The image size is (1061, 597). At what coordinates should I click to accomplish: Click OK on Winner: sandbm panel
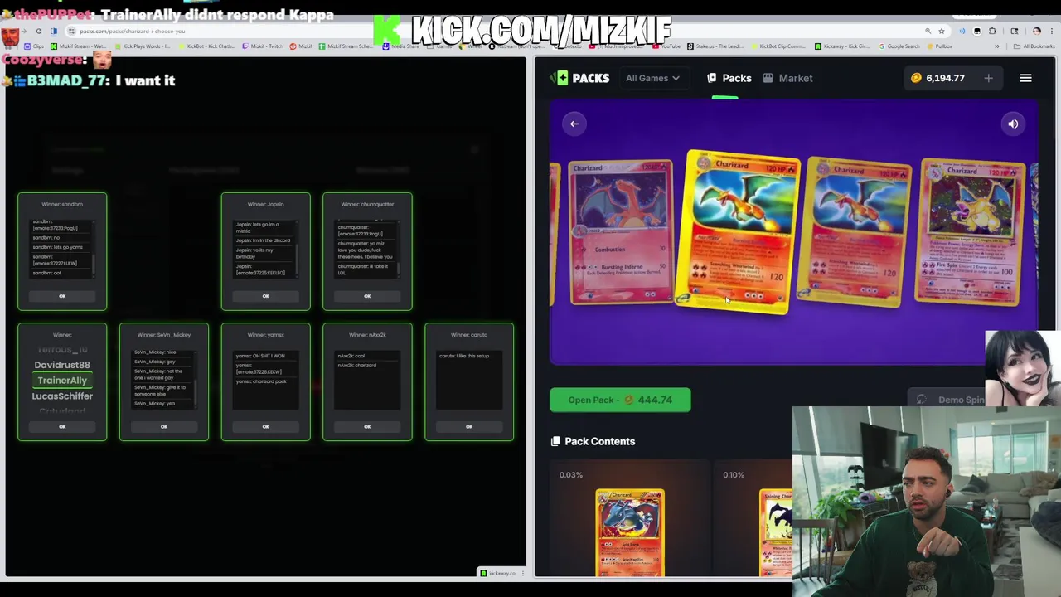[62, 296]
